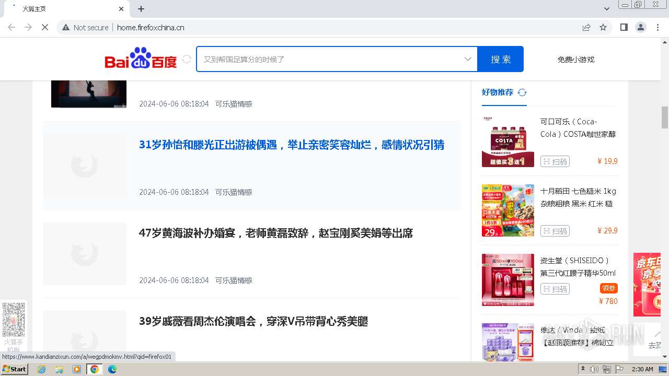This screenshot has height=376, width=669.
Task: Open the SHISEIDO 红腰子精华 product thumbnail
Action: pyautogui.click(x=508, y=280)
